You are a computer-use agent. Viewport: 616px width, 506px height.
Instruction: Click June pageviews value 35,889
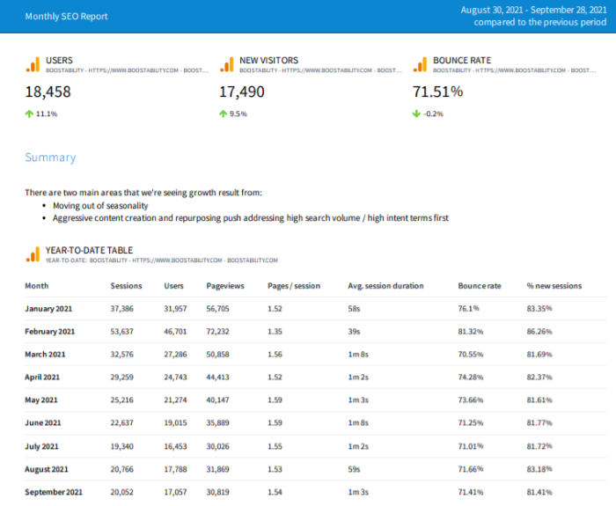click(x=217, y=422)
